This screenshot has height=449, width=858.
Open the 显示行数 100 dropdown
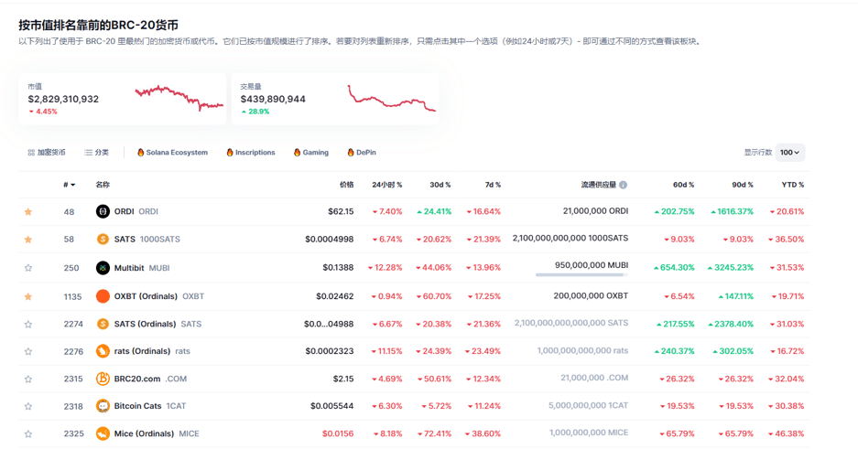tap(790, 153)
